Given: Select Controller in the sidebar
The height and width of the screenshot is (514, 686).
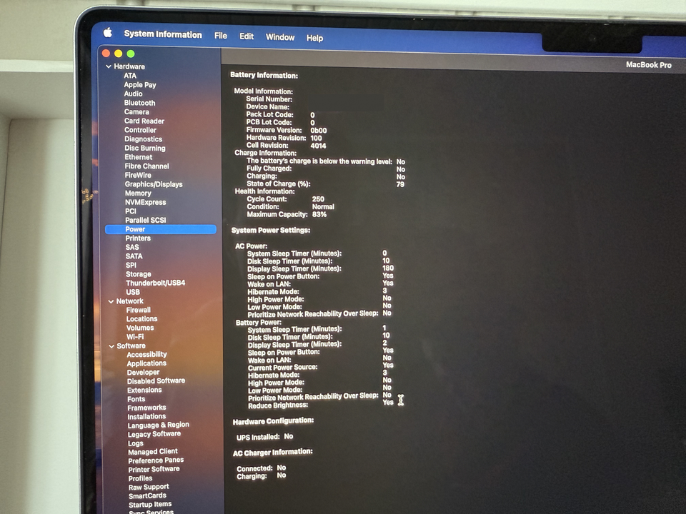Looking at the screenshot, I should point(140,130).
